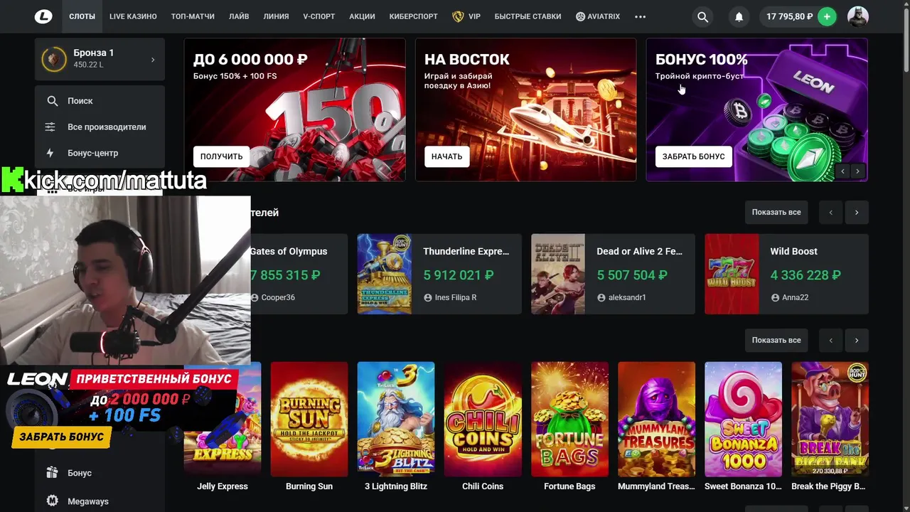Open Все производители filter icon
The height and width of the screenshot is (512, 910).
pos(50,127)
